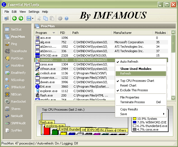Screen dimensions: 178x147
Task: Select the ATKOSD.exe process row
Action: (x=101, y=55)
